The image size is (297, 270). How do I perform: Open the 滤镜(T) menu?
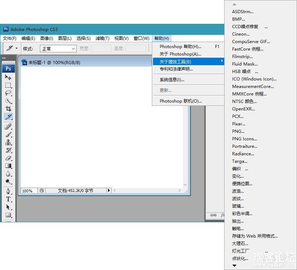[102, 38]
